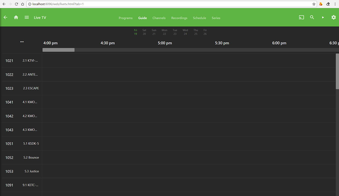
Task: Click the 6:00 pm time header
Action: pyautogui.click(x=279, y=43)
